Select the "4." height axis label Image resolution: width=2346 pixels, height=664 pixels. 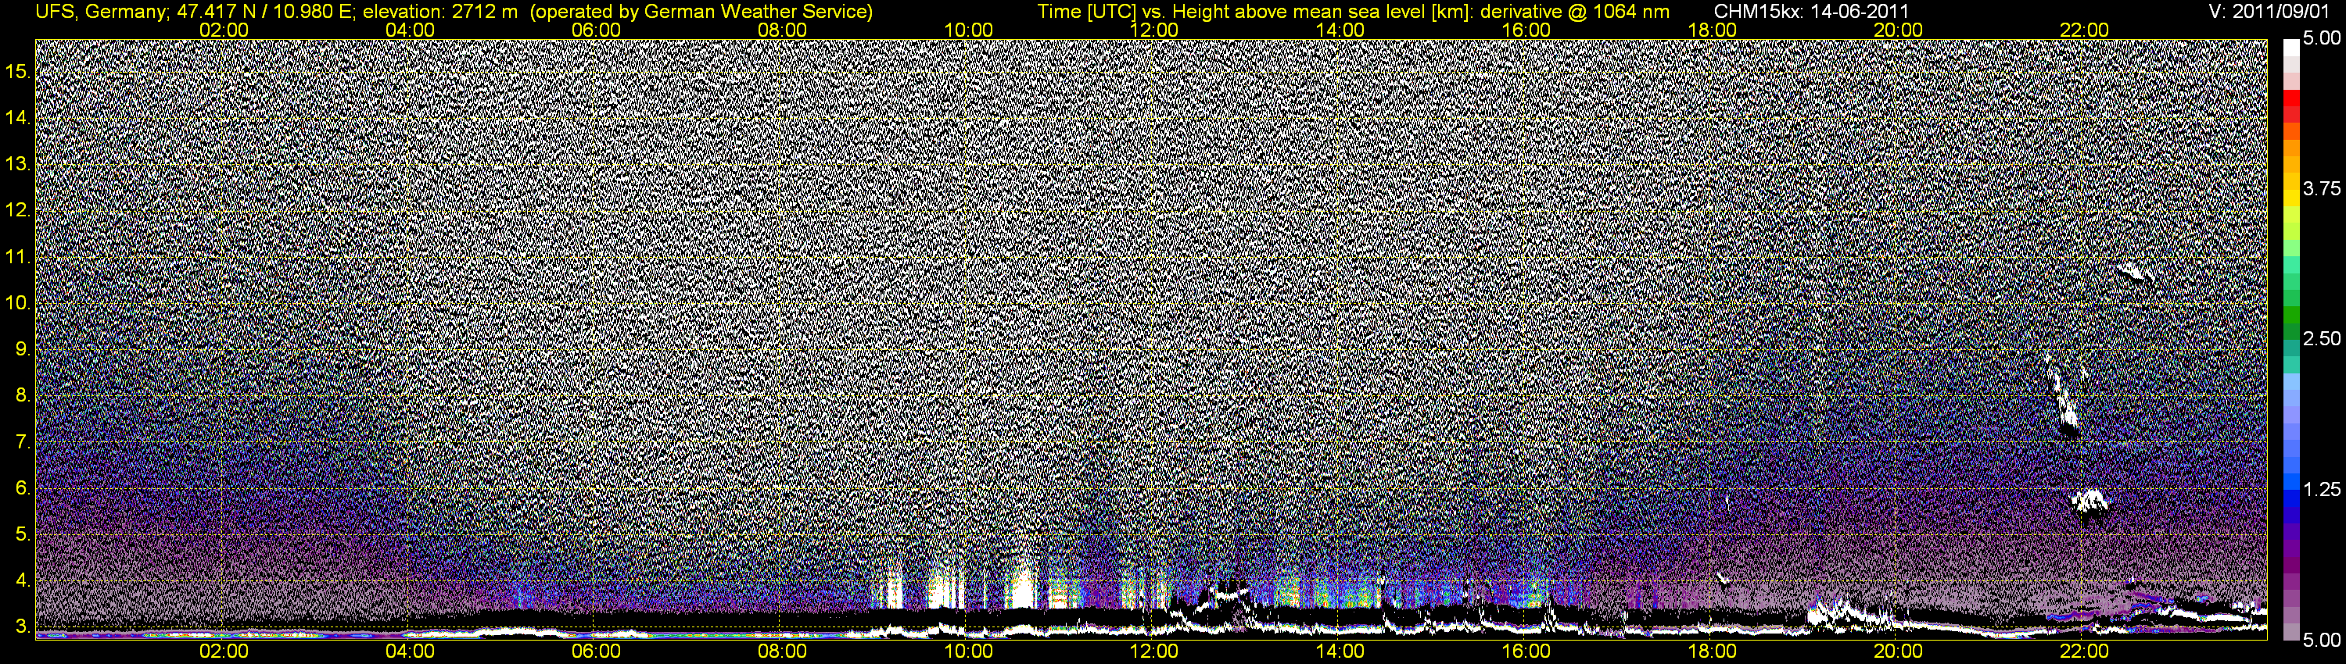click(23, 580)
